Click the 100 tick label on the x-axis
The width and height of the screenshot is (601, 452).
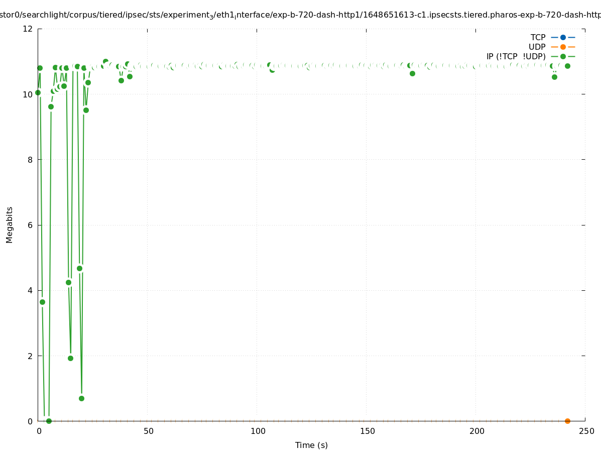[x=258, y=431]
